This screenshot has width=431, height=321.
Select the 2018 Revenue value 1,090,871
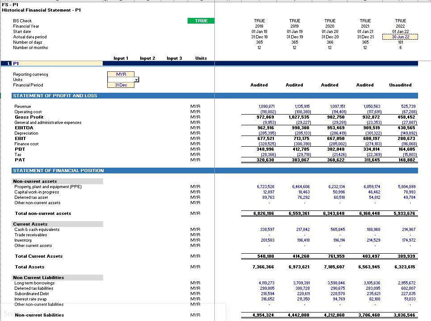[266, 107]
